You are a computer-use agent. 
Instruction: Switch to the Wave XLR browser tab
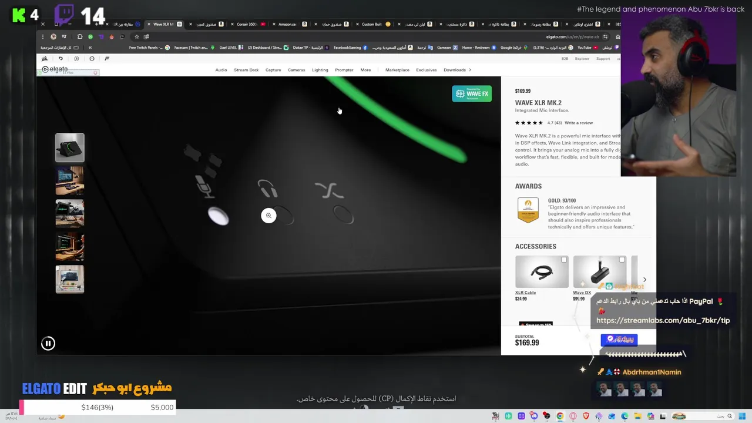163,24
